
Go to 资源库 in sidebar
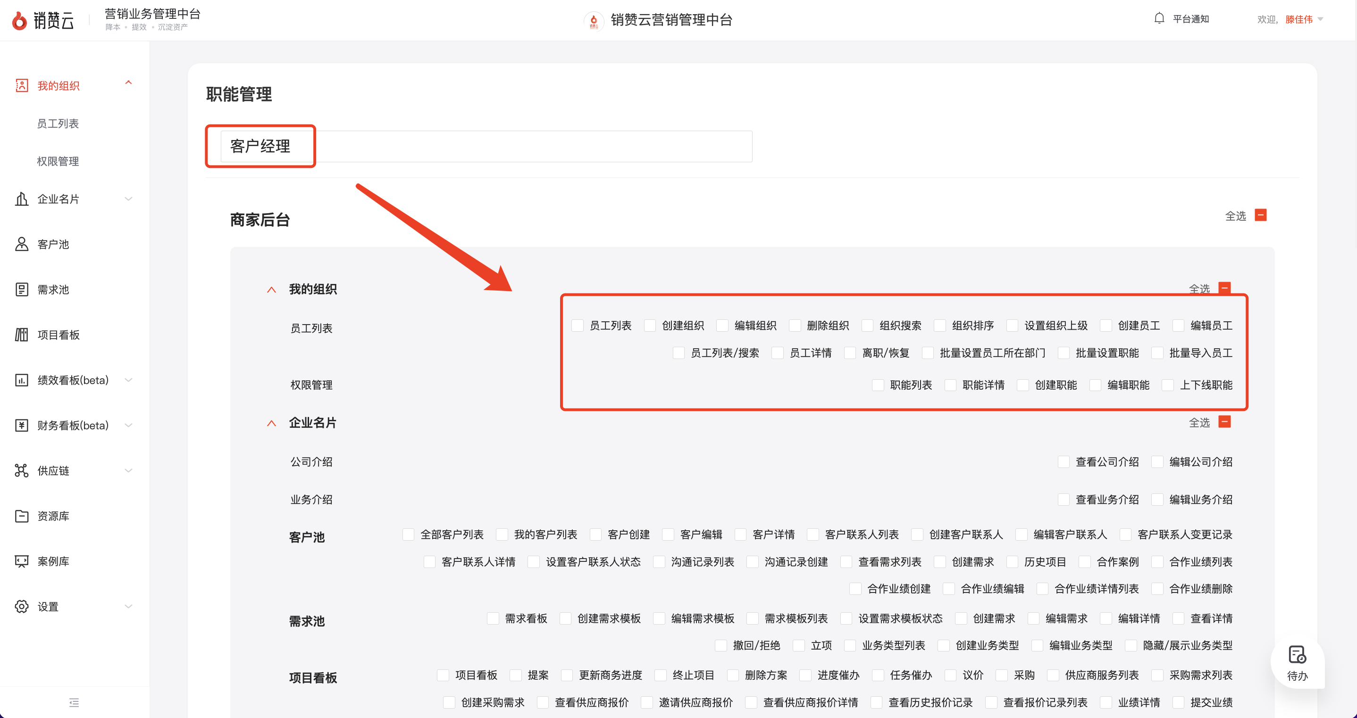pos(53,516)
